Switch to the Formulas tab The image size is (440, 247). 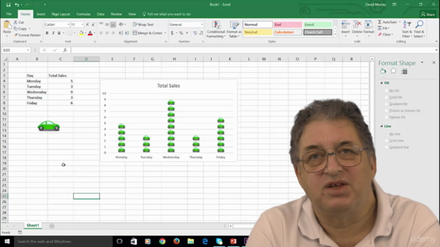(83, 14)
